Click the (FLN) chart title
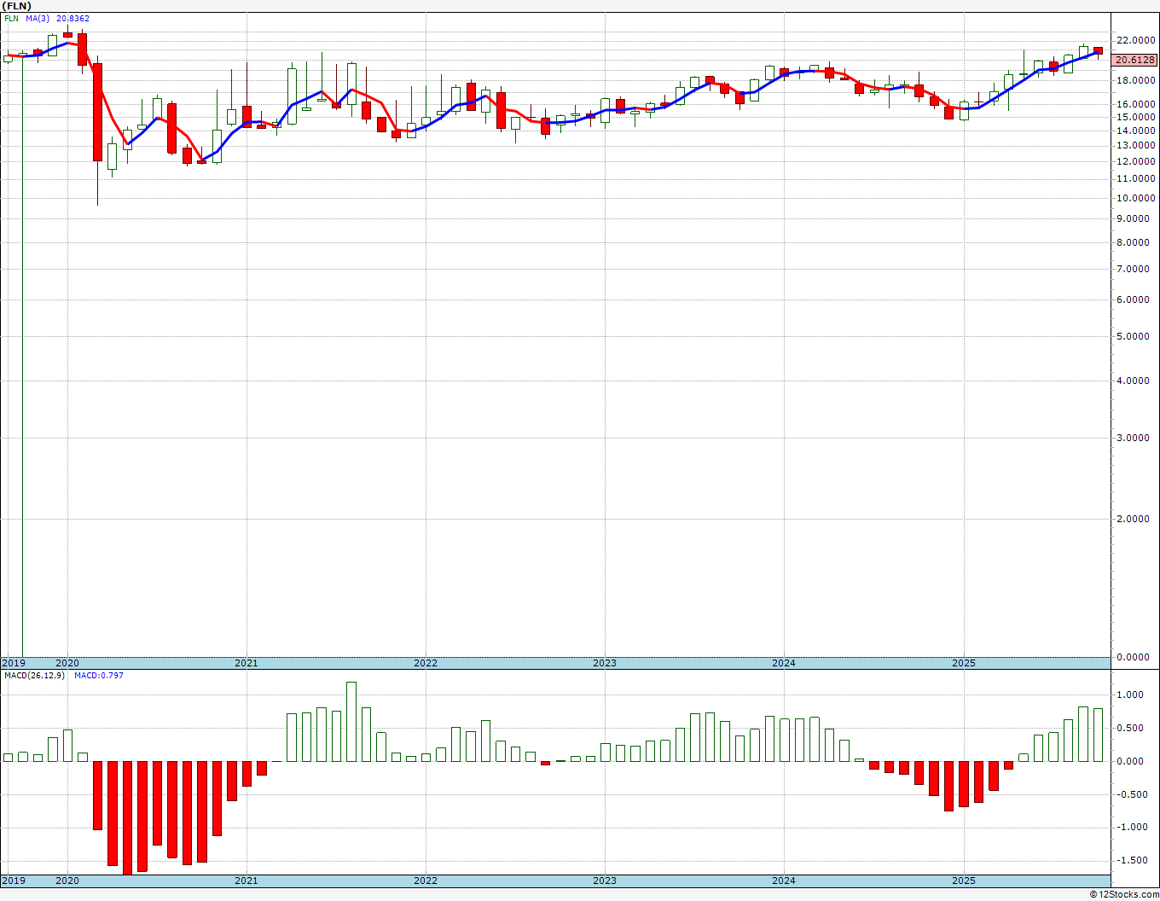The image size is (1160, 901). (x=17, y=6)
